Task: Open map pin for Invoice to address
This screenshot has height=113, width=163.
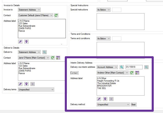Action: point(26,42)
